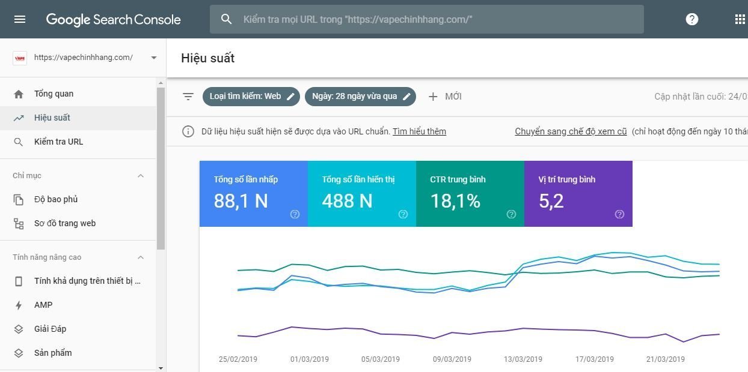Open help icon on CTR trung bình card
Image resolution: width=748 pixels, height=372 pixels.
pos(511,214)
